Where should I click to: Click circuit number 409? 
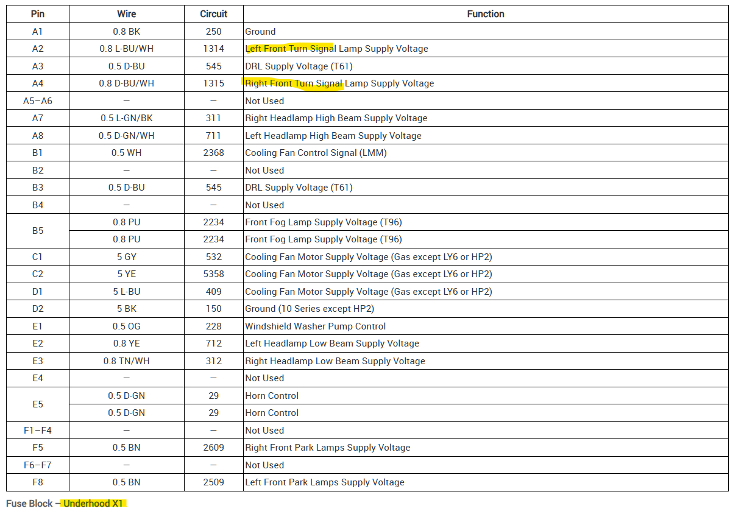pos(214,292)
